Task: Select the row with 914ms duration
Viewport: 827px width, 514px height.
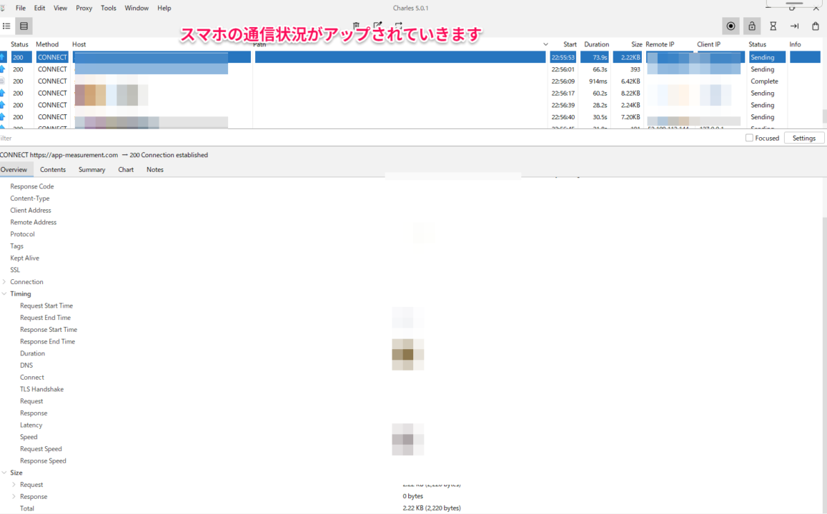Action: pyautogui.click(x=410, y=81)
